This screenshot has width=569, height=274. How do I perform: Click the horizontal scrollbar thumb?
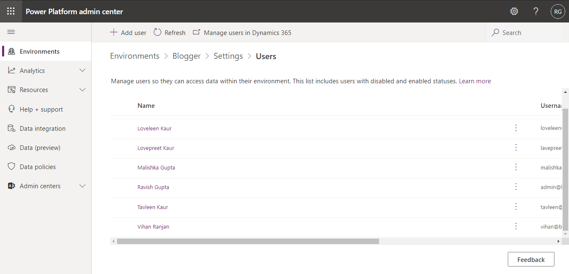click(248, 241)
